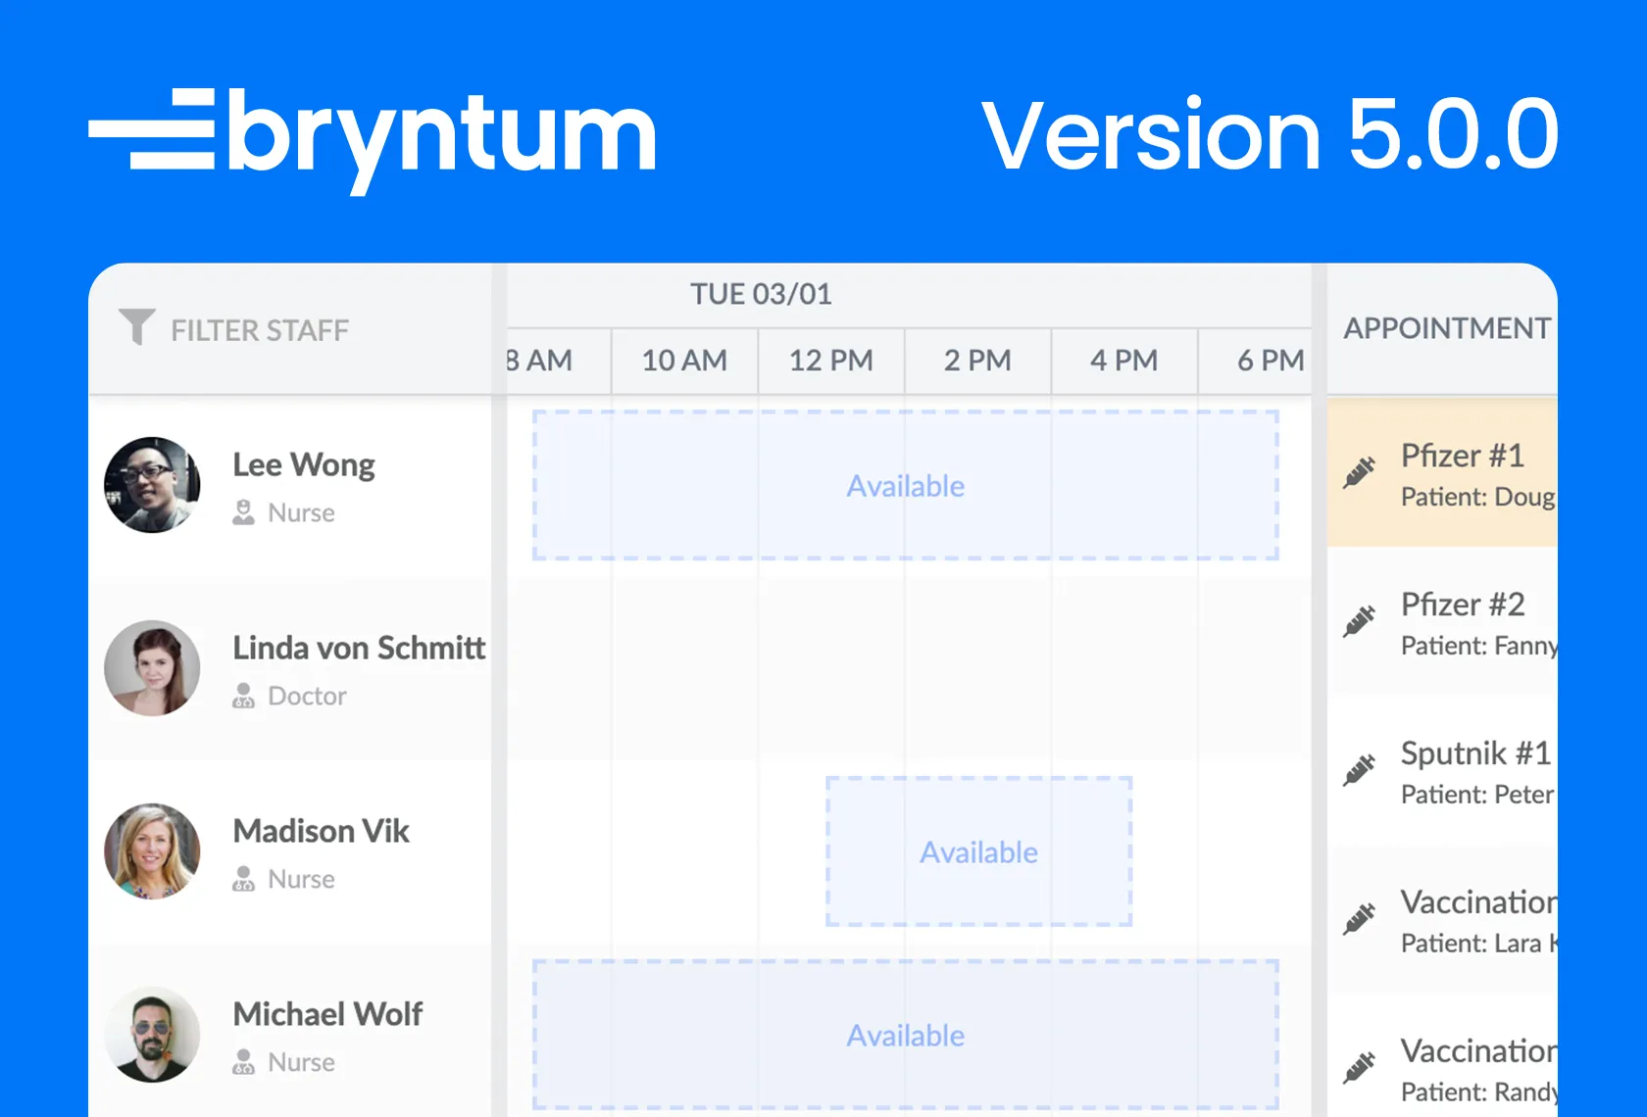
Task: Click syringe icon for patient Lara appointment
Action: tap(1360, 920)
